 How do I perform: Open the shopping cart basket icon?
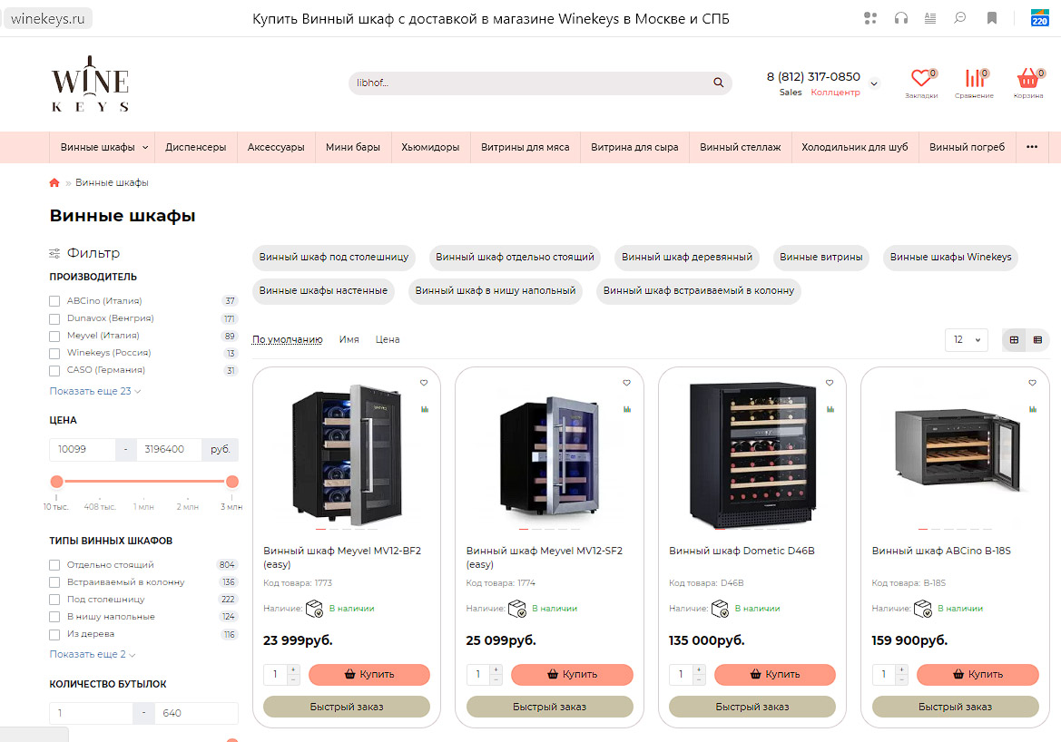click(1027, 78)
